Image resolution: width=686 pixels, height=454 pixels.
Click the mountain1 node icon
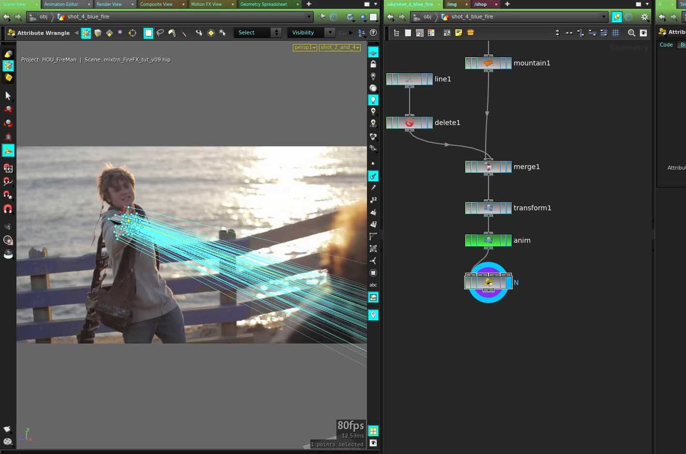488,63
